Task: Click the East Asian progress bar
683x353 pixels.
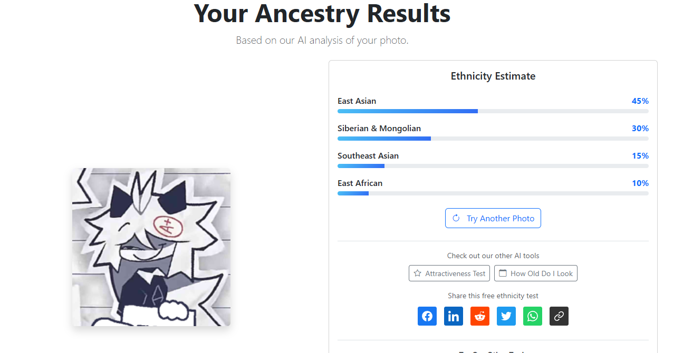Action: point(493,111)
